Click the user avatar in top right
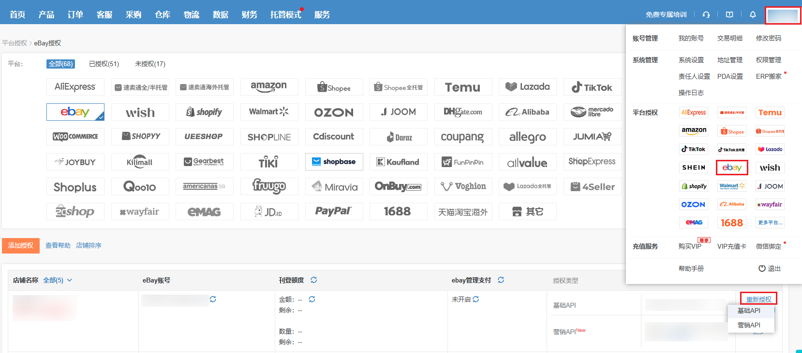Screen dimensions: 802x353 tap(783, 15)
